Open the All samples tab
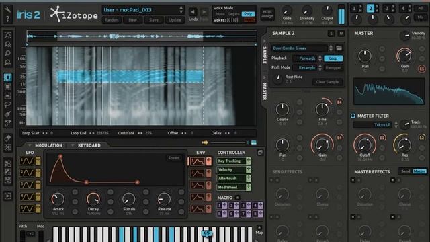The width and height of the screenshot is (430, 242). (x=420, y=9)
